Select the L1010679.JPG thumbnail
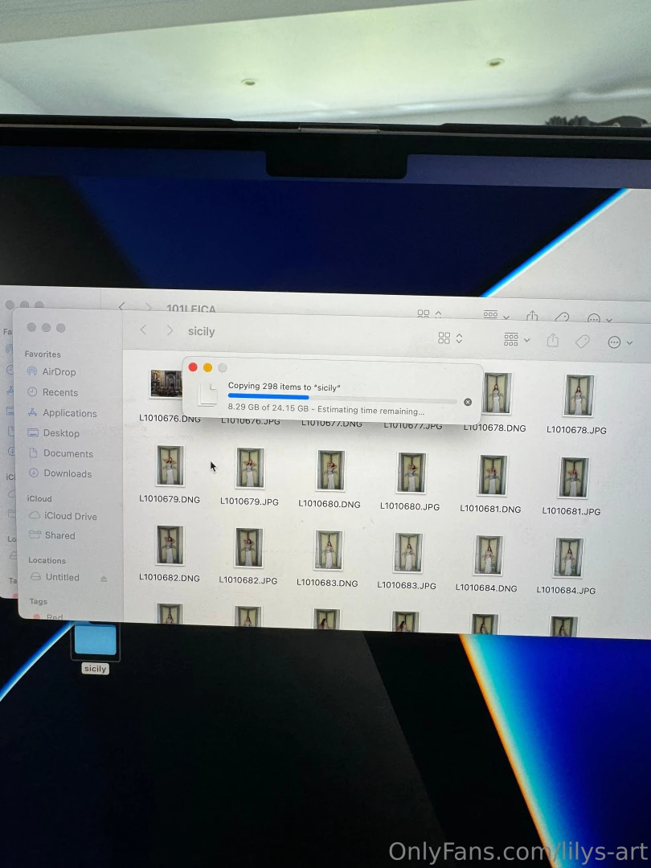The height and width of the screenshot is (868, 651). click(x=250, y=469)
